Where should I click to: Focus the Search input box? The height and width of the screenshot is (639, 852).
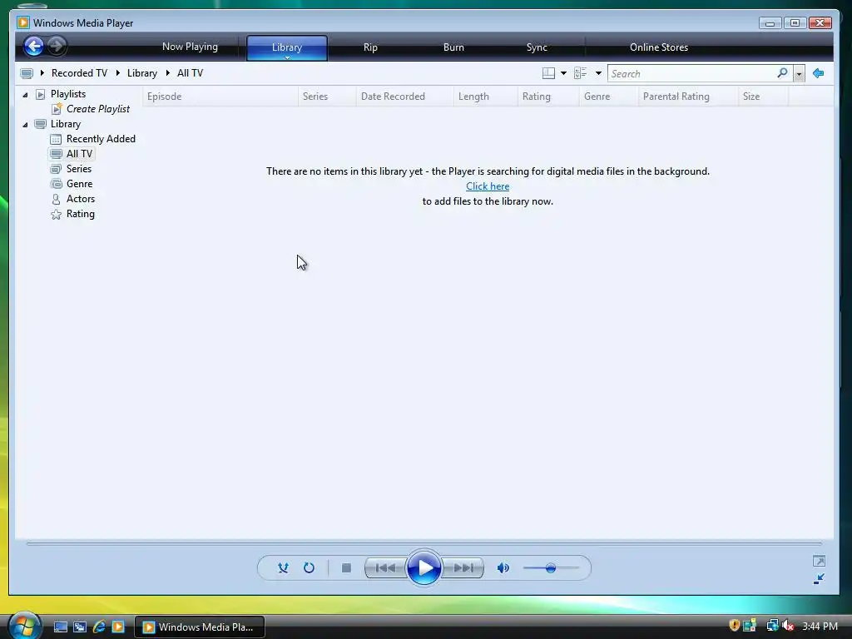tap(691, 73)
